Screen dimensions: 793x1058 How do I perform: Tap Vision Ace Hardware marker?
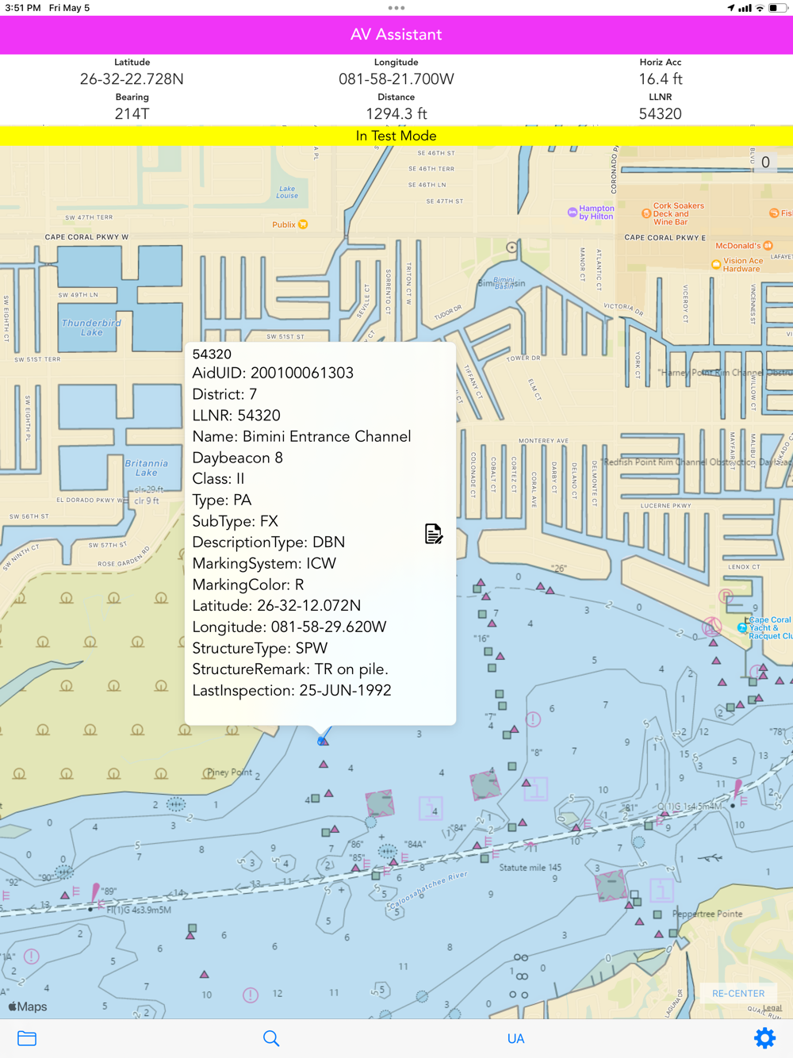click(716, 264)
